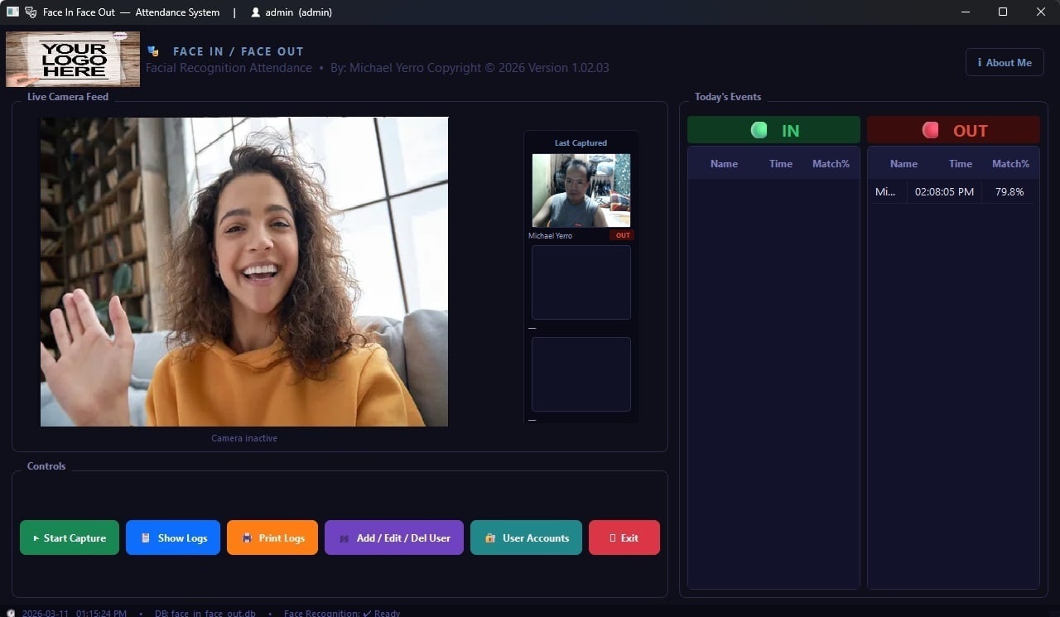The image size is (1060, 617).
Task: Click the red Exit button
Action: click(x=624, y=537)
